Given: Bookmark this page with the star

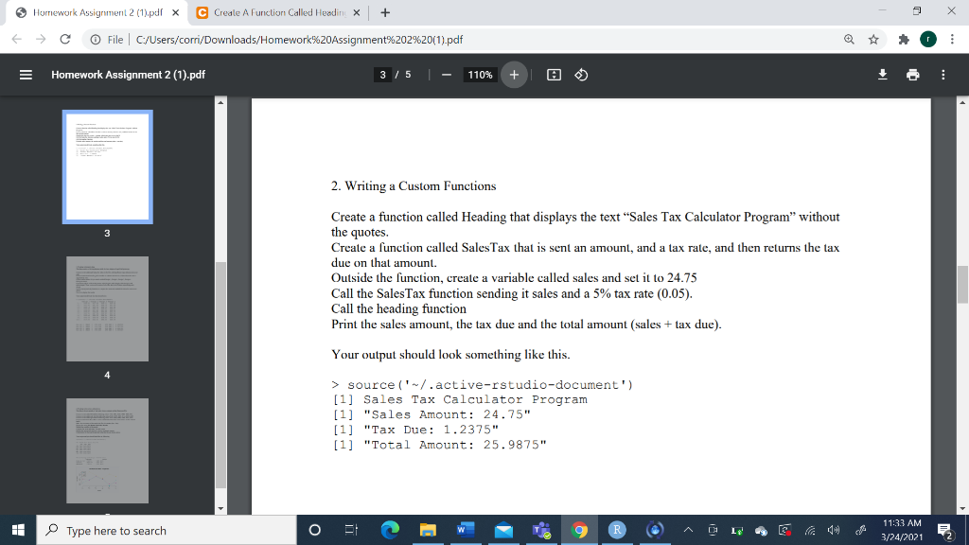Looking at the screenshot, I should coord(873,40).
